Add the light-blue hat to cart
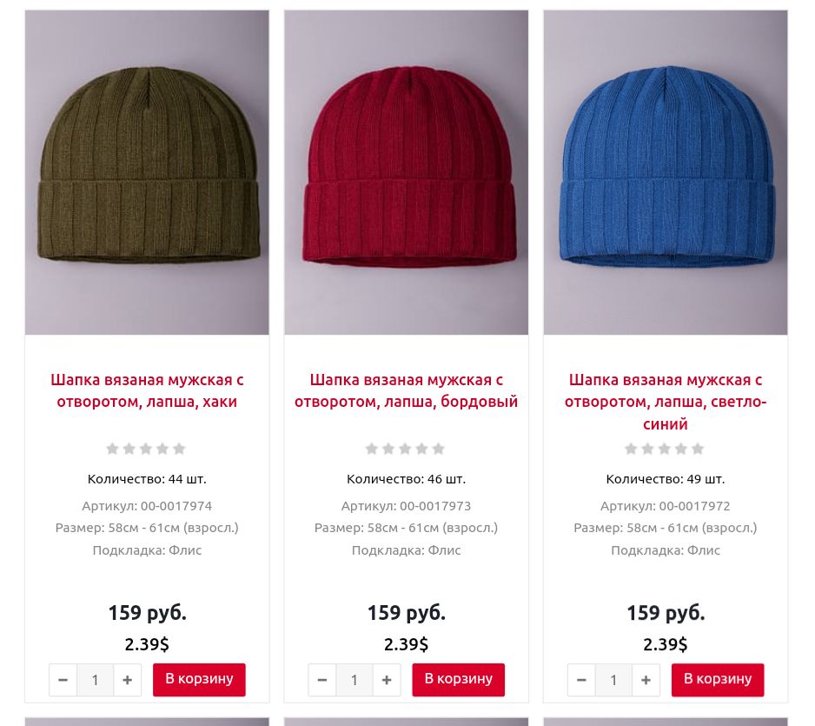Viewport: 815px width, 726px height. tap(718, 680)
